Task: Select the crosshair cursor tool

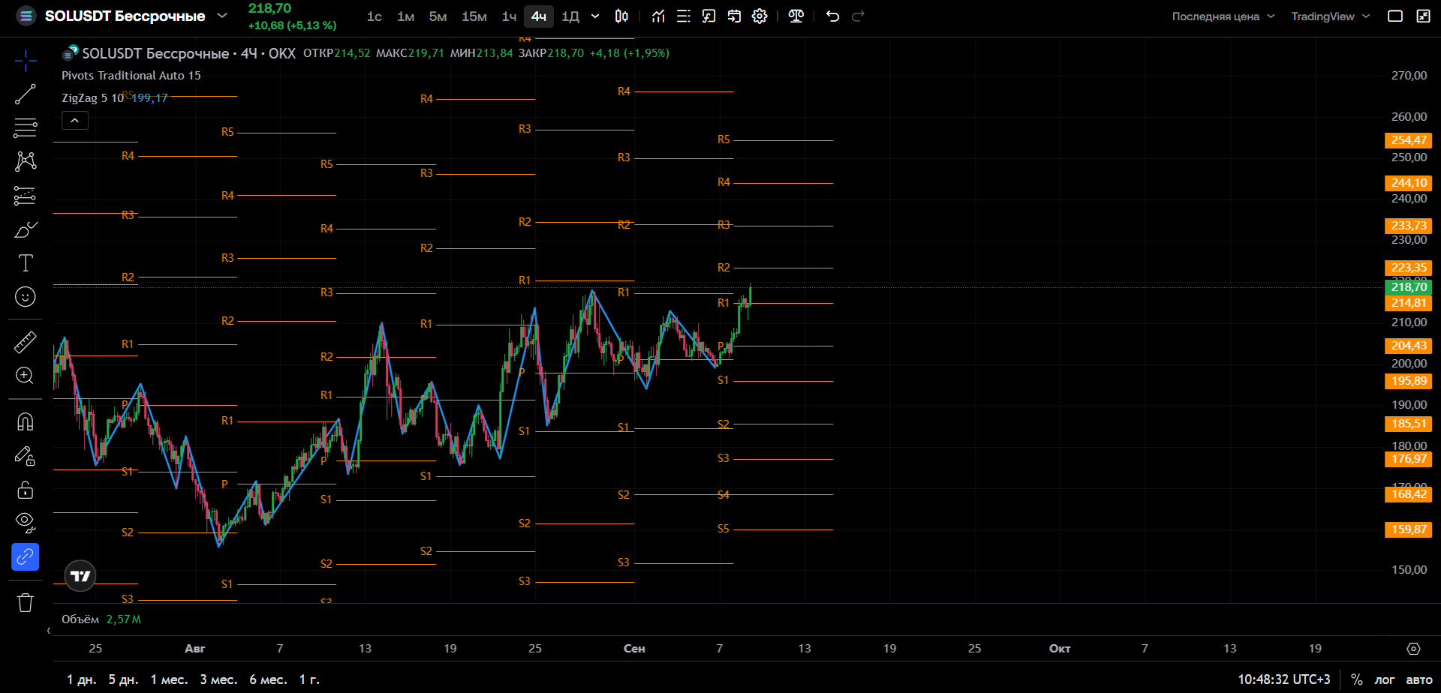Action: click(x=26, y=60)
